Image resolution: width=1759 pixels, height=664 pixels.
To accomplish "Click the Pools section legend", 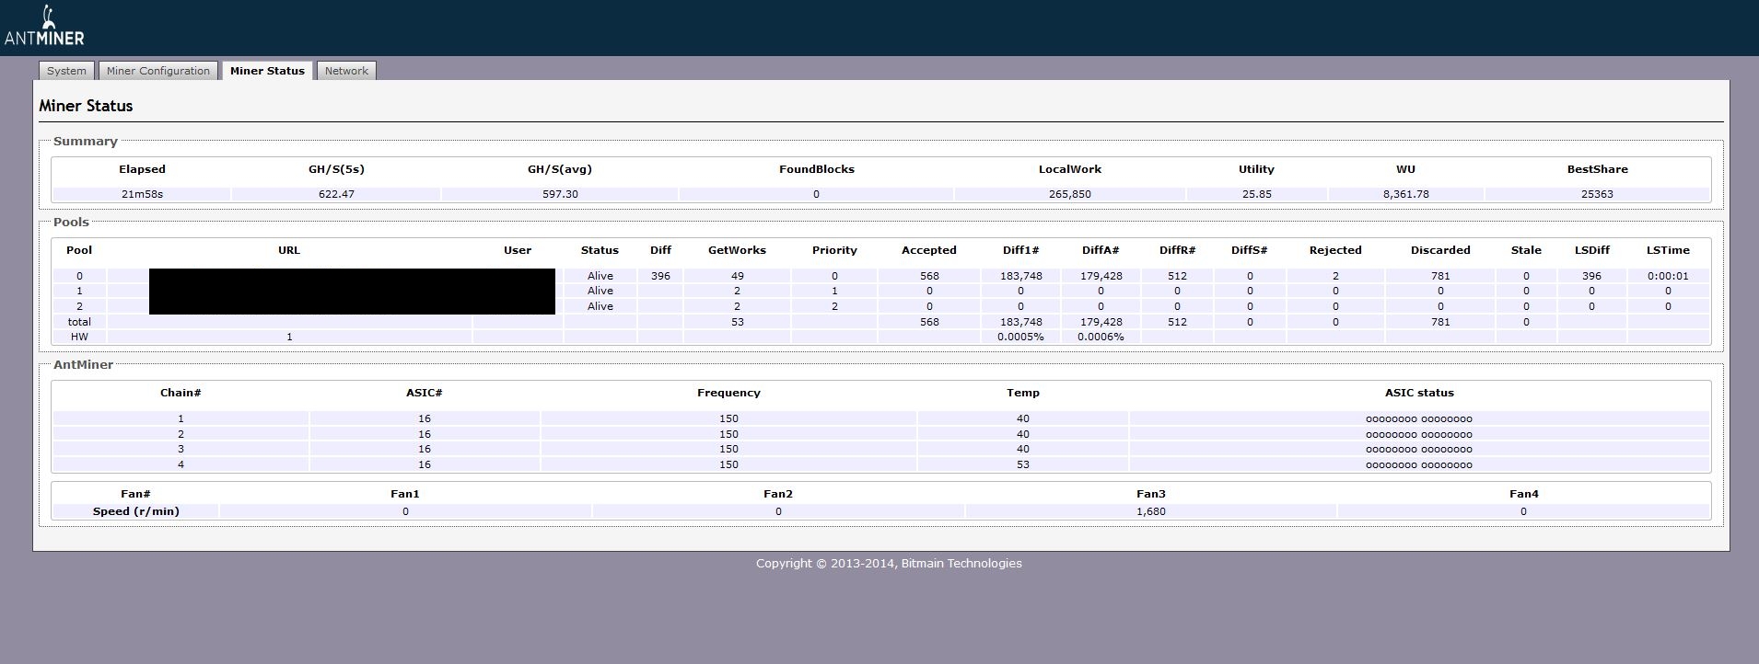I will pyautogui.click(x=71, y=223).
